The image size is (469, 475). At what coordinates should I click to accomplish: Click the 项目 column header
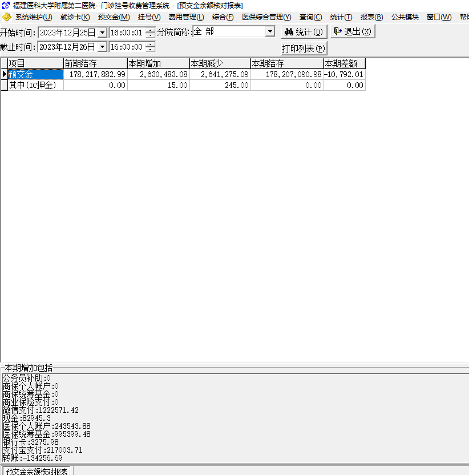pos(35,63)
